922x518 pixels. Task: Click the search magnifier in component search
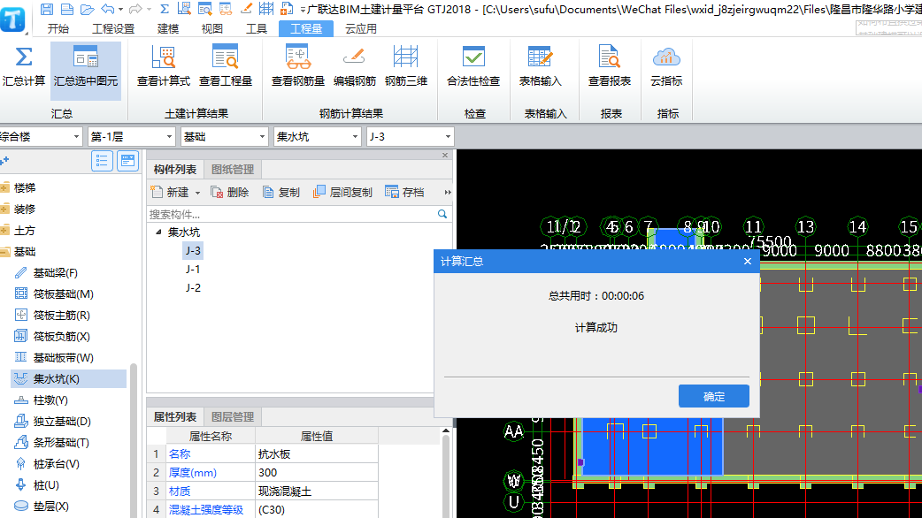[442, 215]
